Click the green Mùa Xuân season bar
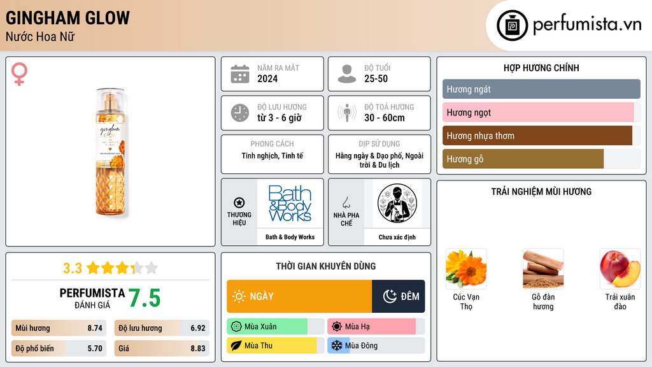 (x=276, y=327)
